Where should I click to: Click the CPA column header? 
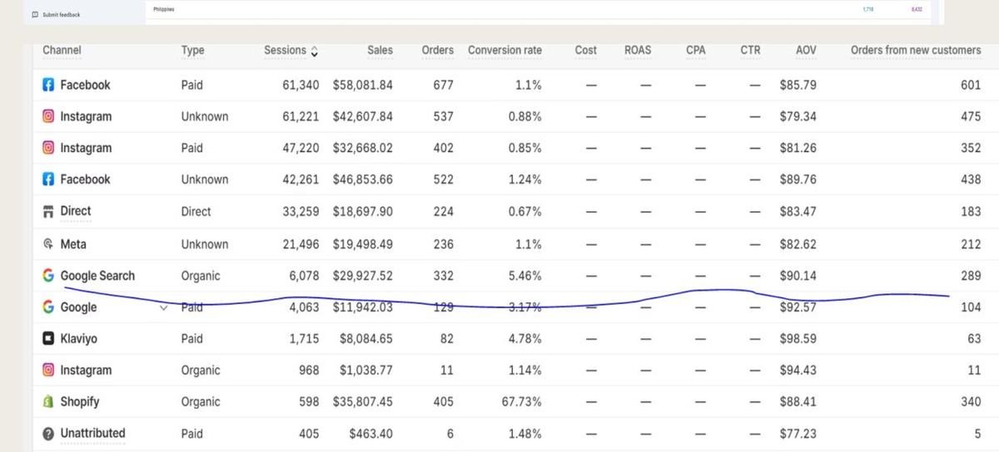[696, 51]
